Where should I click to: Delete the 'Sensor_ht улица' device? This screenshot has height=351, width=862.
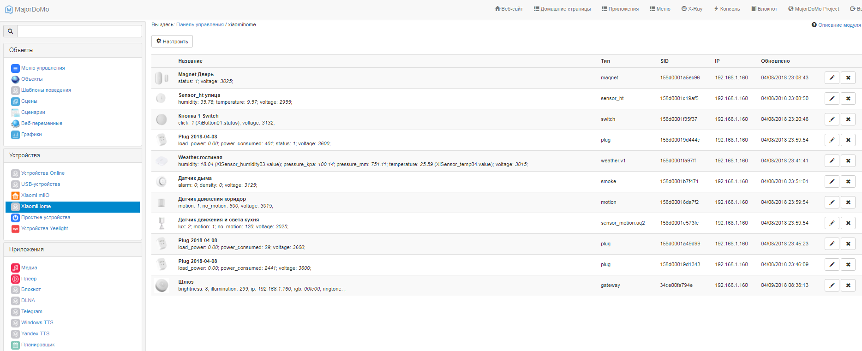pos(848,99)
